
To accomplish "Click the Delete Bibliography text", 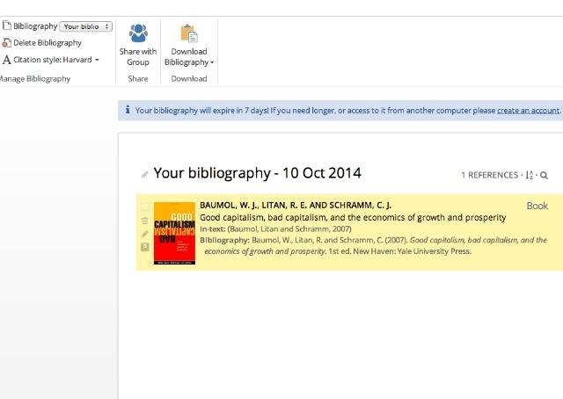I will pyautogui.click(x=48, y=43).
